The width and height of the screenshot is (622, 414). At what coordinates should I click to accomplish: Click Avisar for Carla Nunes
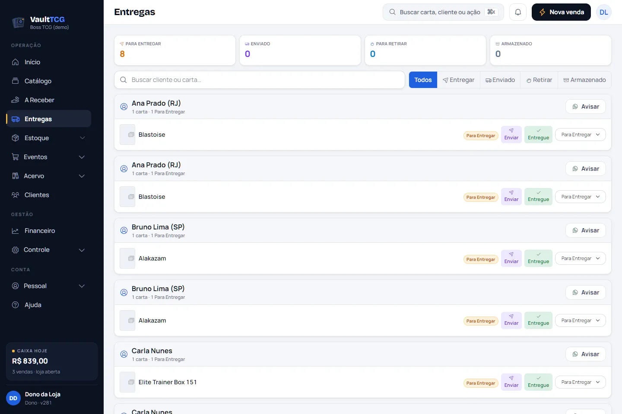tap(586, 354)
